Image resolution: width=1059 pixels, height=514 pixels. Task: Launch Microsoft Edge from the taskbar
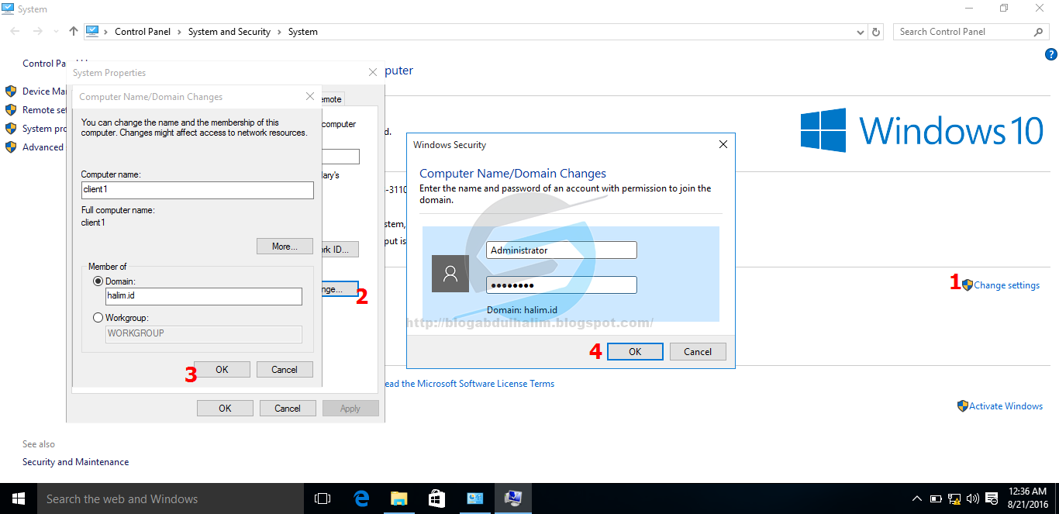click(361, 498)
